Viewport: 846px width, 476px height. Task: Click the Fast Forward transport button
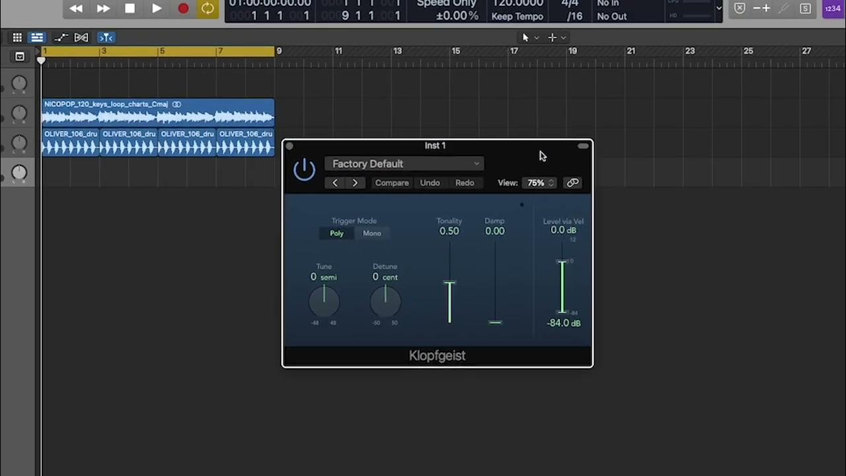[103, 9]
